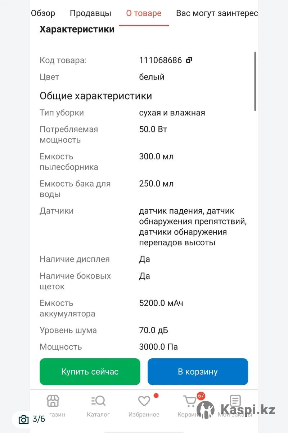
Task: Open the Мои заказы icon
Action: tap(235, 401)
